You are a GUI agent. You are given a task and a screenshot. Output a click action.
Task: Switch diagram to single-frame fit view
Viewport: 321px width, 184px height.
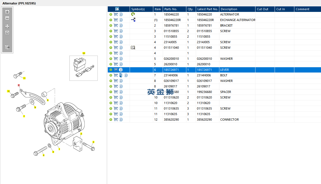pos(7,33)
